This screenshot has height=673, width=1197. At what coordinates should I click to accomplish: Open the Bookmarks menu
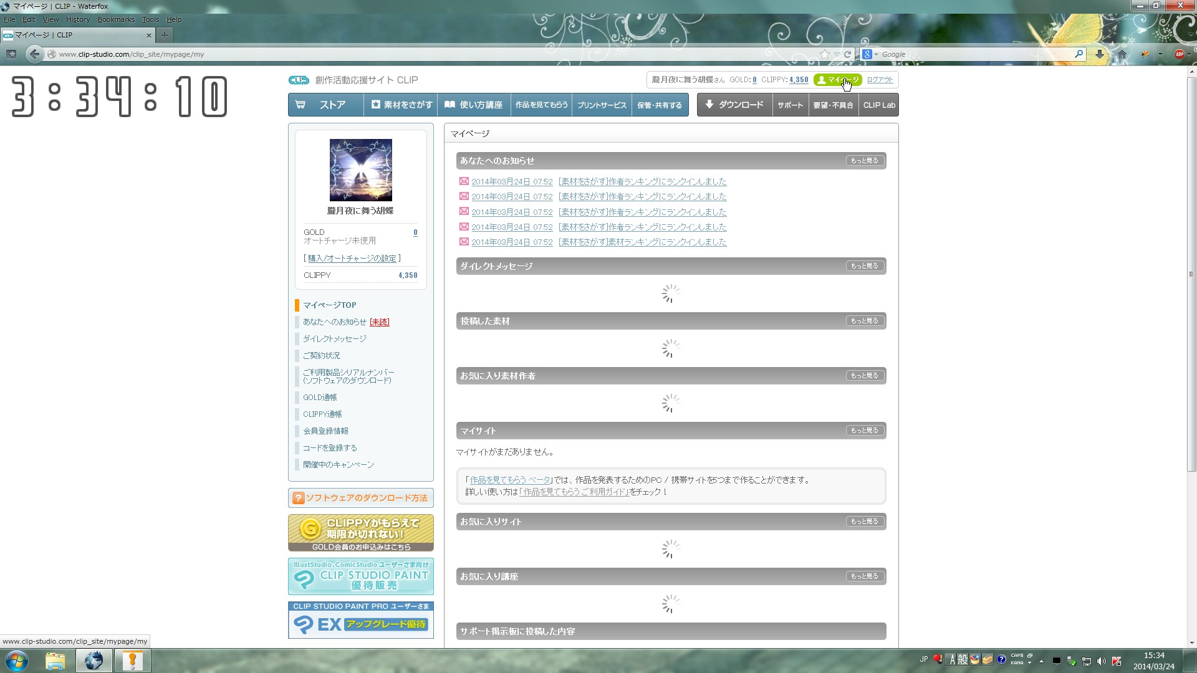115,19
